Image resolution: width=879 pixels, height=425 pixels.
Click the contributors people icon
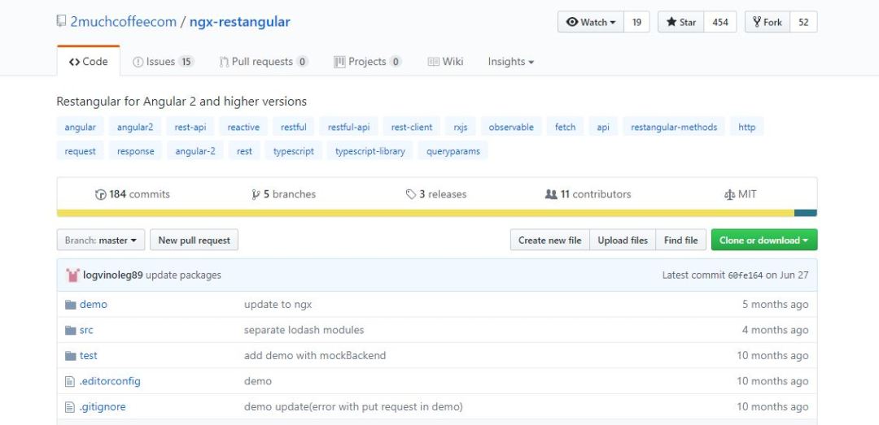pos(551,195)
